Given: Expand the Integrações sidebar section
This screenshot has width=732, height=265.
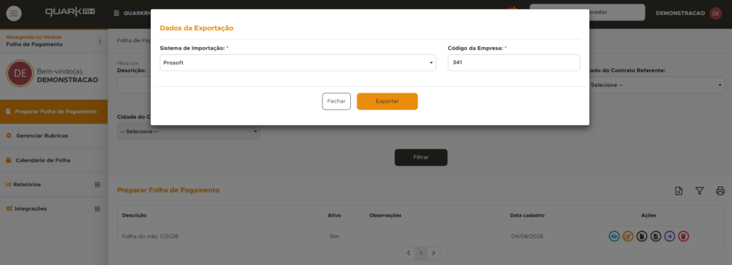Looking at the screenshot, I should tap(97, 209).
